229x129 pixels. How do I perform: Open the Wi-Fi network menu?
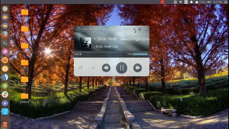click(x=181, y=2)
